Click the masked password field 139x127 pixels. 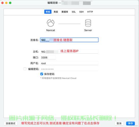(x=69, y=69)
